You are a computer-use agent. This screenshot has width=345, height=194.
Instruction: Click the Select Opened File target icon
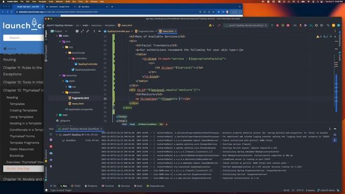77,31
